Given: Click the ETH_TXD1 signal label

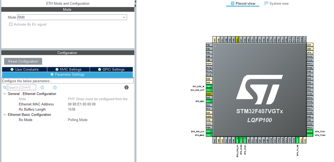Looking at the screenshot, I should click(x=320, y=132).
